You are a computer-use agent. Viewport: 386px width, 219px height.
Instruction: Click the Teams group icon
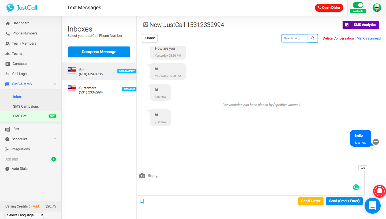[x=8, y=54]
